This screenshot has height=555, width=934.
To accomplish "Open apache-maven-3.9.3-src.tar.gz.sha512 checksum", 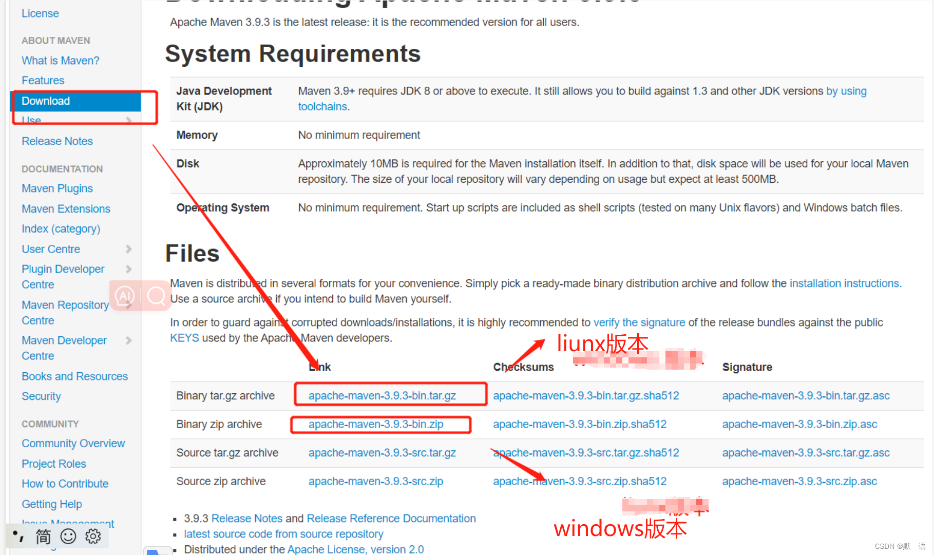I will click(x=586, y=453).
